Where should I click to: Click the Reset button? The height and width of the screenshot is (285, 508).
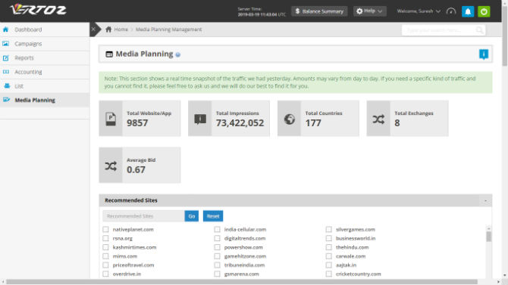213,216
